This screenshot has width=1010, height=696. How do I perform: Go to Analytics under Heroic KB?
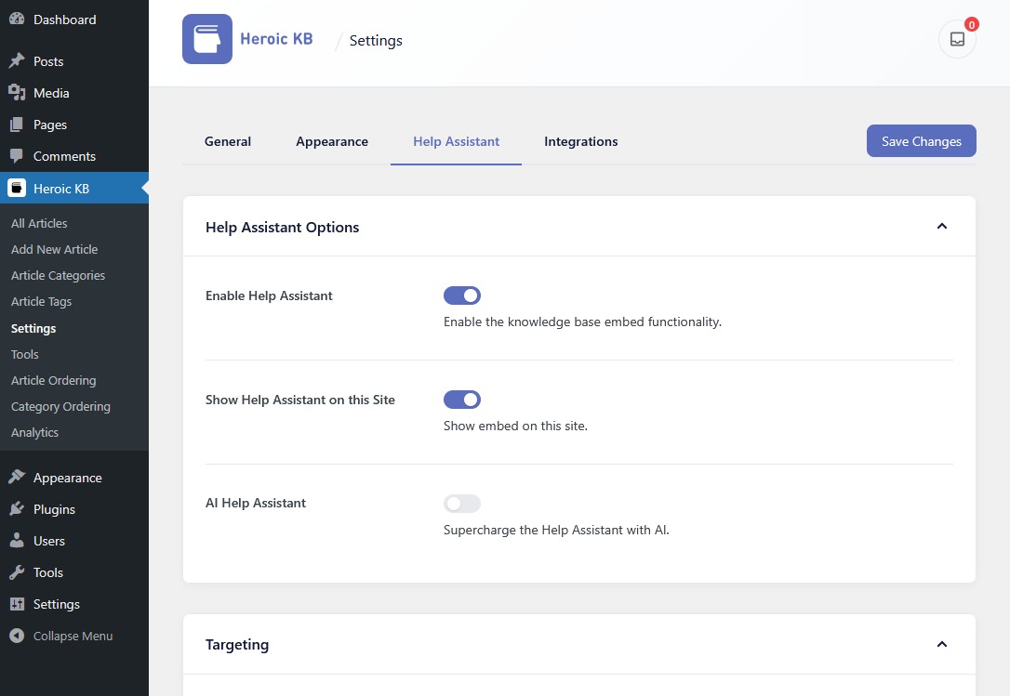(34, 432)
